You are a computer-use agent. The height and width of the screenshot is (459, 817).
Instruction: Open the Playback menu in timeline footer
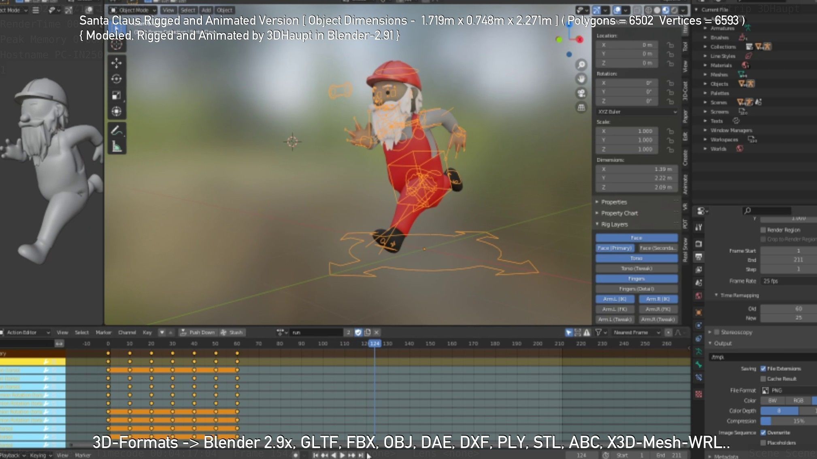(x=13, y=455)
